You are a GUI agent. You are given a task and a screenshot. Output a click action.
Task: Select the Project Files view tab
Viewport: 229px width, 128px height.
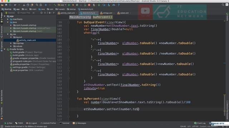pyautogui.click(x=24, y=13)
